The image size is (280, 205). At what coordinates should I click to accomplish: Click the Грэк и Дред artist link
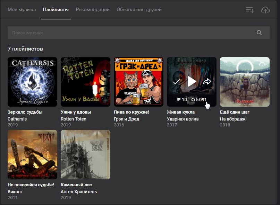point(126,119)
